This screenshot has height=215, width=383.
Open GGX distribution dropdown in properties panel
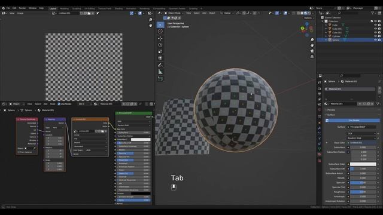pos(361,134)
